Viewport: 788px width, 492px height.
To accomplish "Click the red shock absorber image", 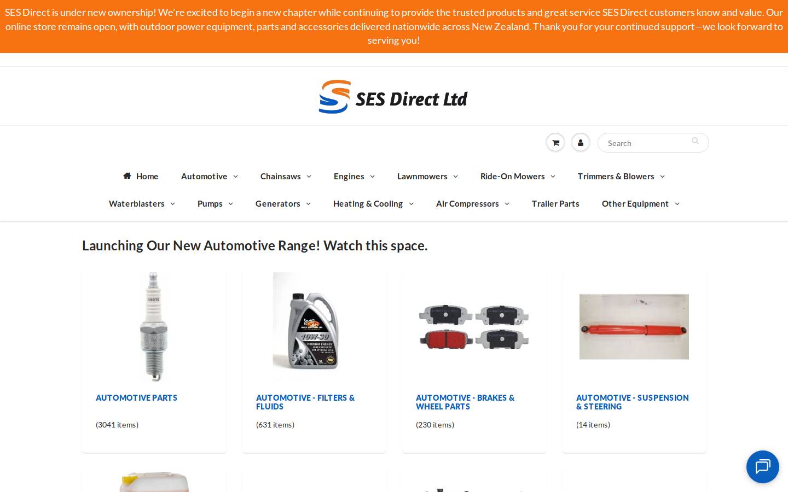I will tap(634, 327).
